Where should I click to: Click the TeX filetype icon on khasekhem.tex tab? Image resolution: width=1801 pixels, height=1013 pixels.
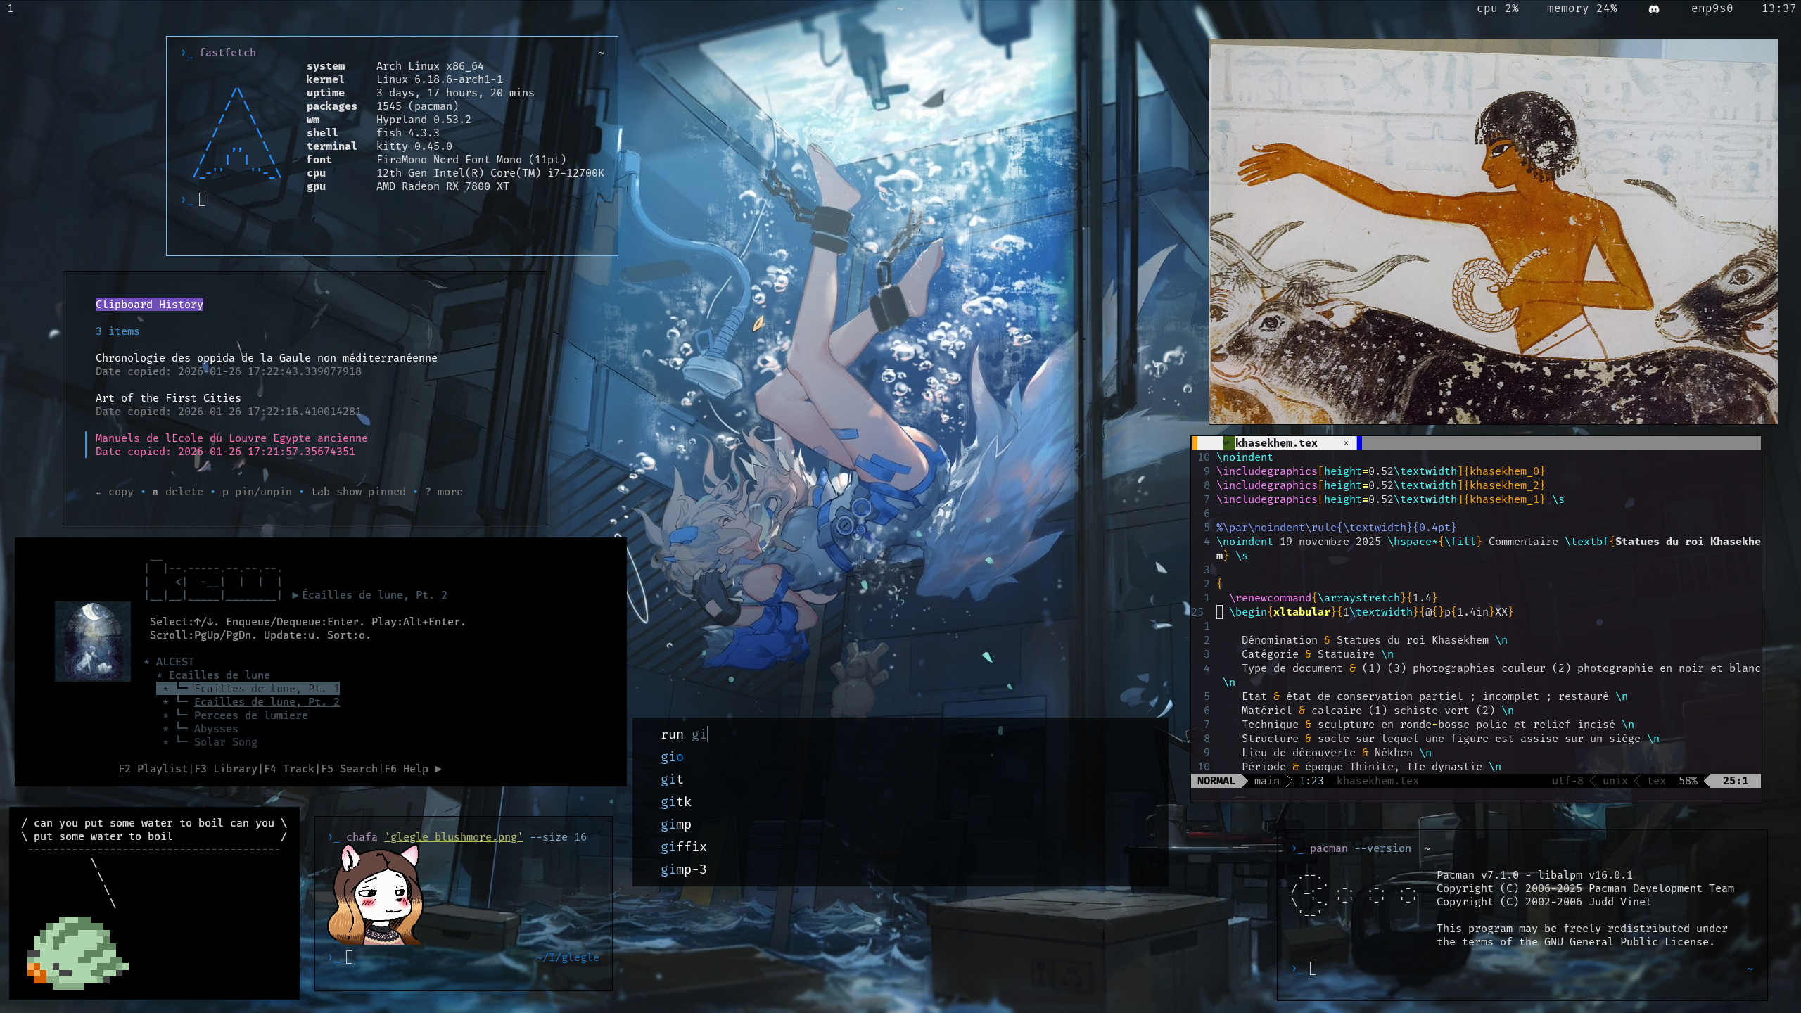[1228, 443]
